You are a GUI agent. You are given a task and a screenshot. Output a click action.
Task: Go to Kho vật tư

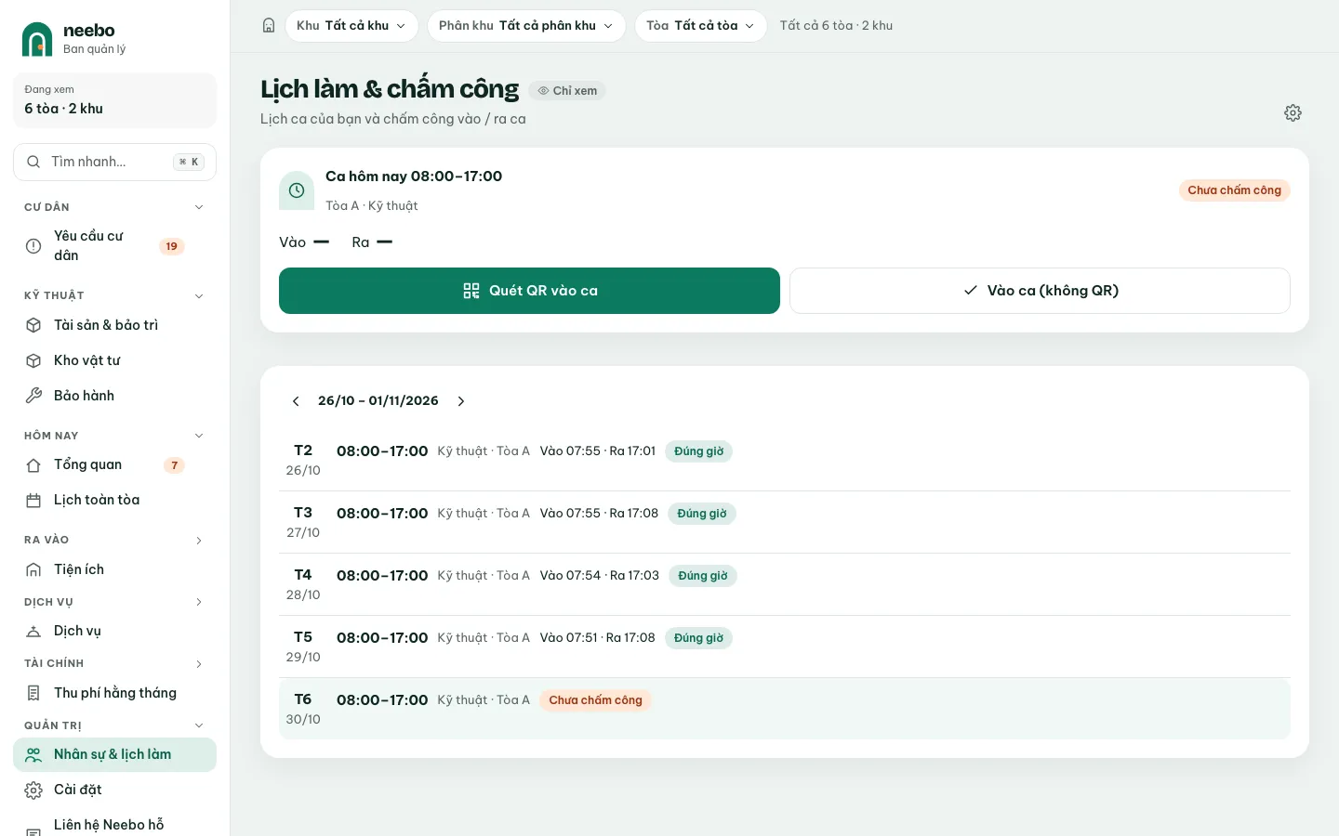(x=114, y=360)
